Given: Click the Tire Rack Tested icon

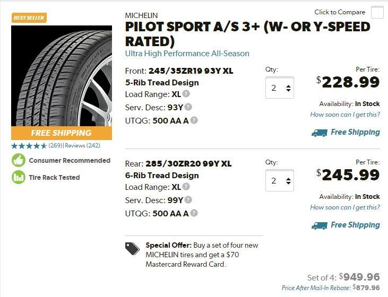Looking at the screenshot, I should click(x=19, y=177).
